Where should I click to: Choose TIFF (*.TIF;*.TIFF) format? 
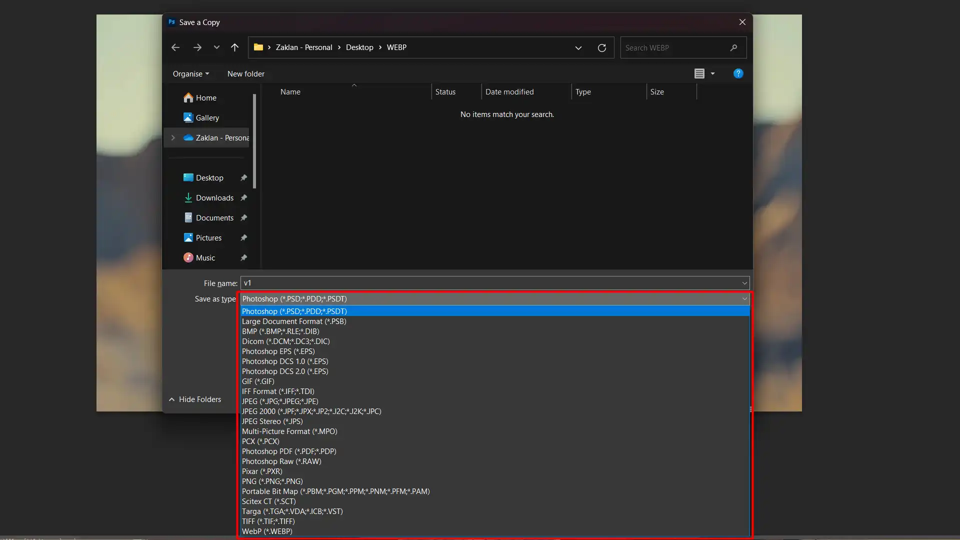point(495,521)
